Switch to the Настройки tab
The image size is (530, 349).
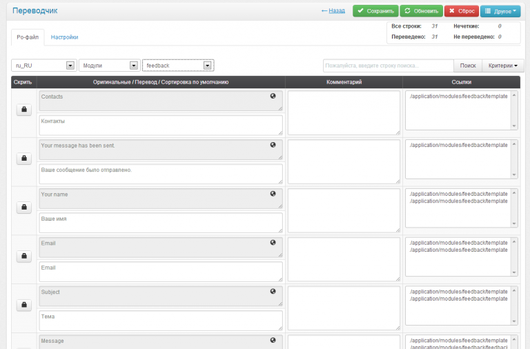coord(64,37)
